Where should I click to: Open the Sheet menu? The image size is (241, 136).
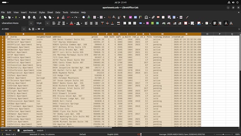point(50,12)
